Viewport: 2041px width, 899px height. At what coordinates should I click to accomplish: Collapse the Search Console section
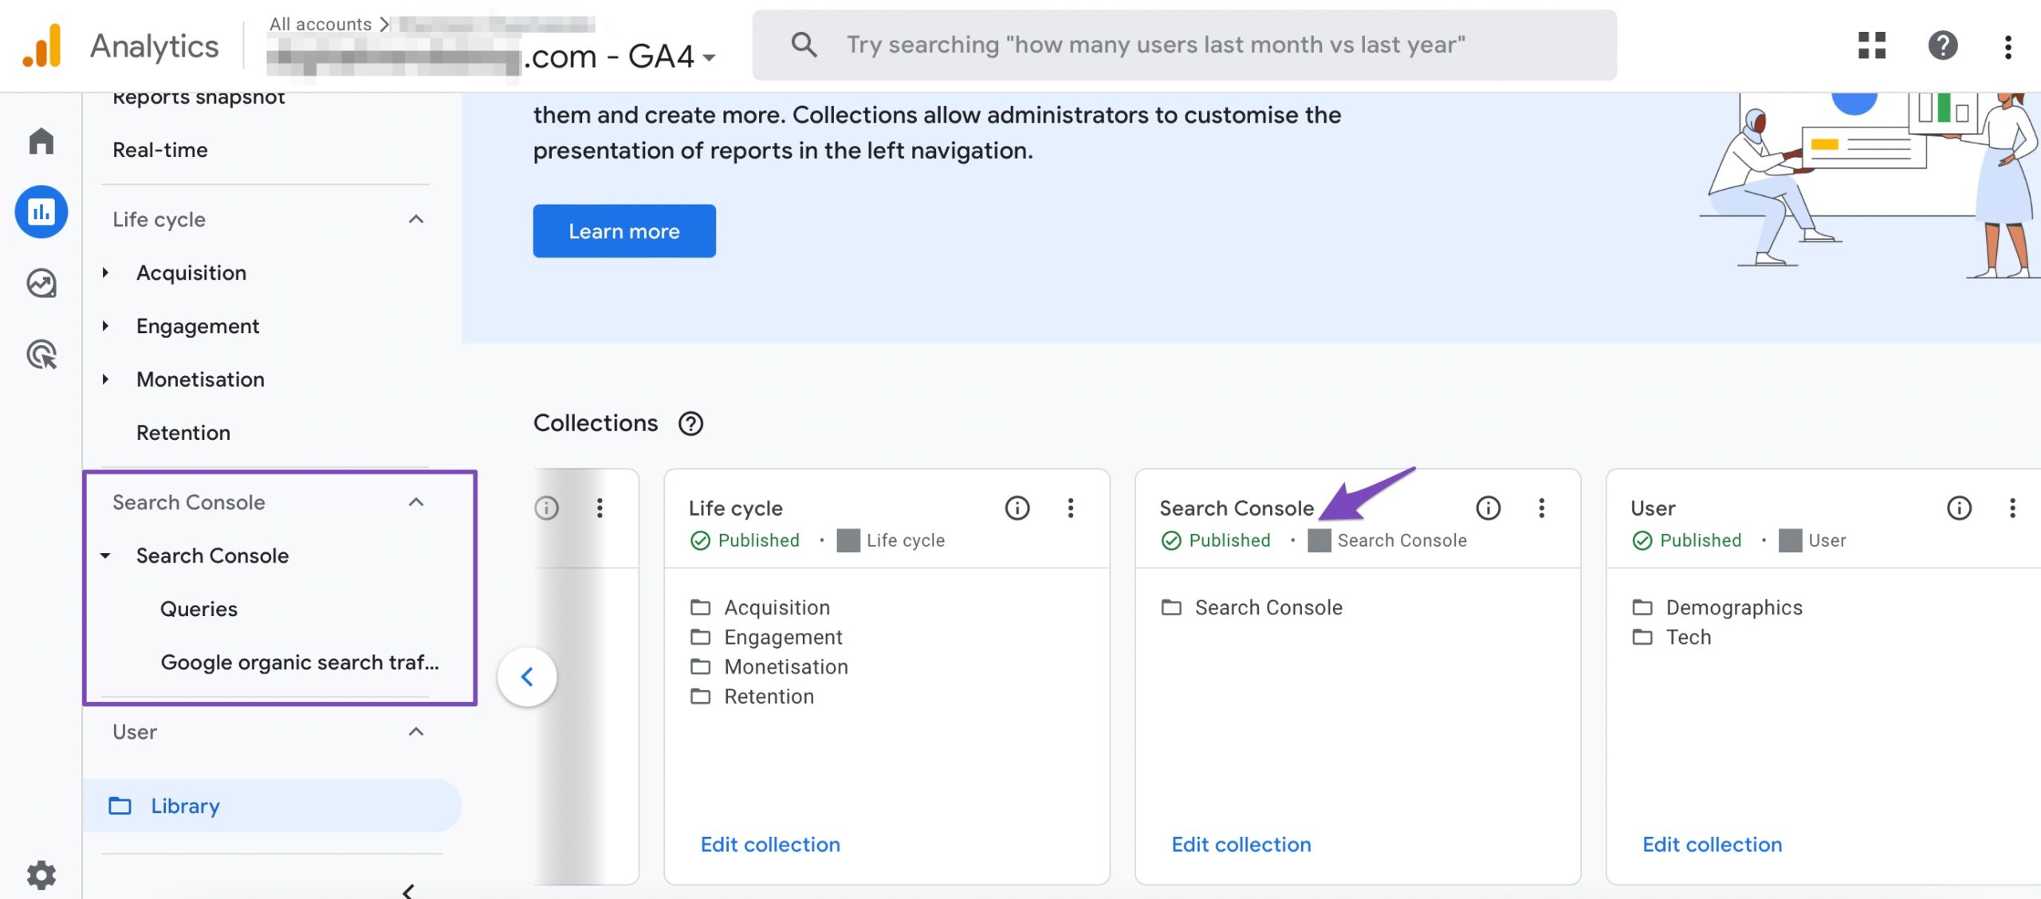tap(416, 502)
